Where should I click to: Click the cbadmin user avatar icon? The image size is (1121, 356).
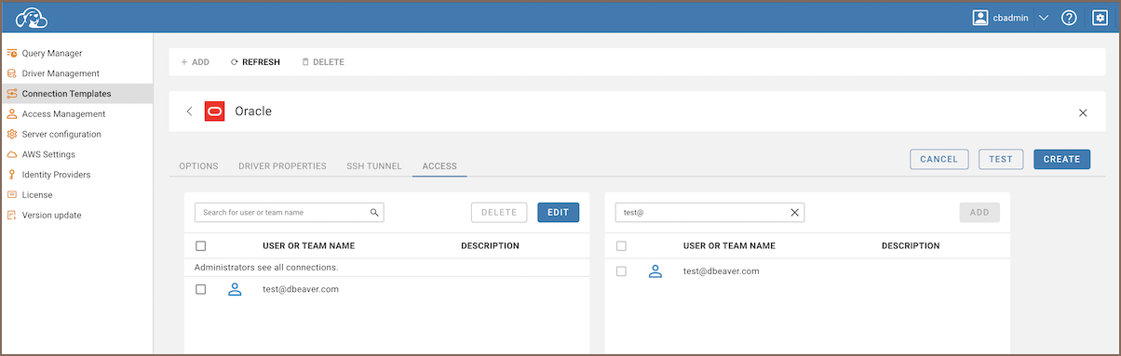980,18
